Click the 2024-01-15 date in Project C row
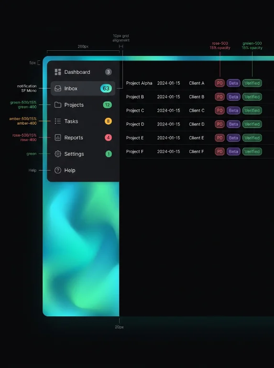This screenshot has width=274, height=368. 169,111
